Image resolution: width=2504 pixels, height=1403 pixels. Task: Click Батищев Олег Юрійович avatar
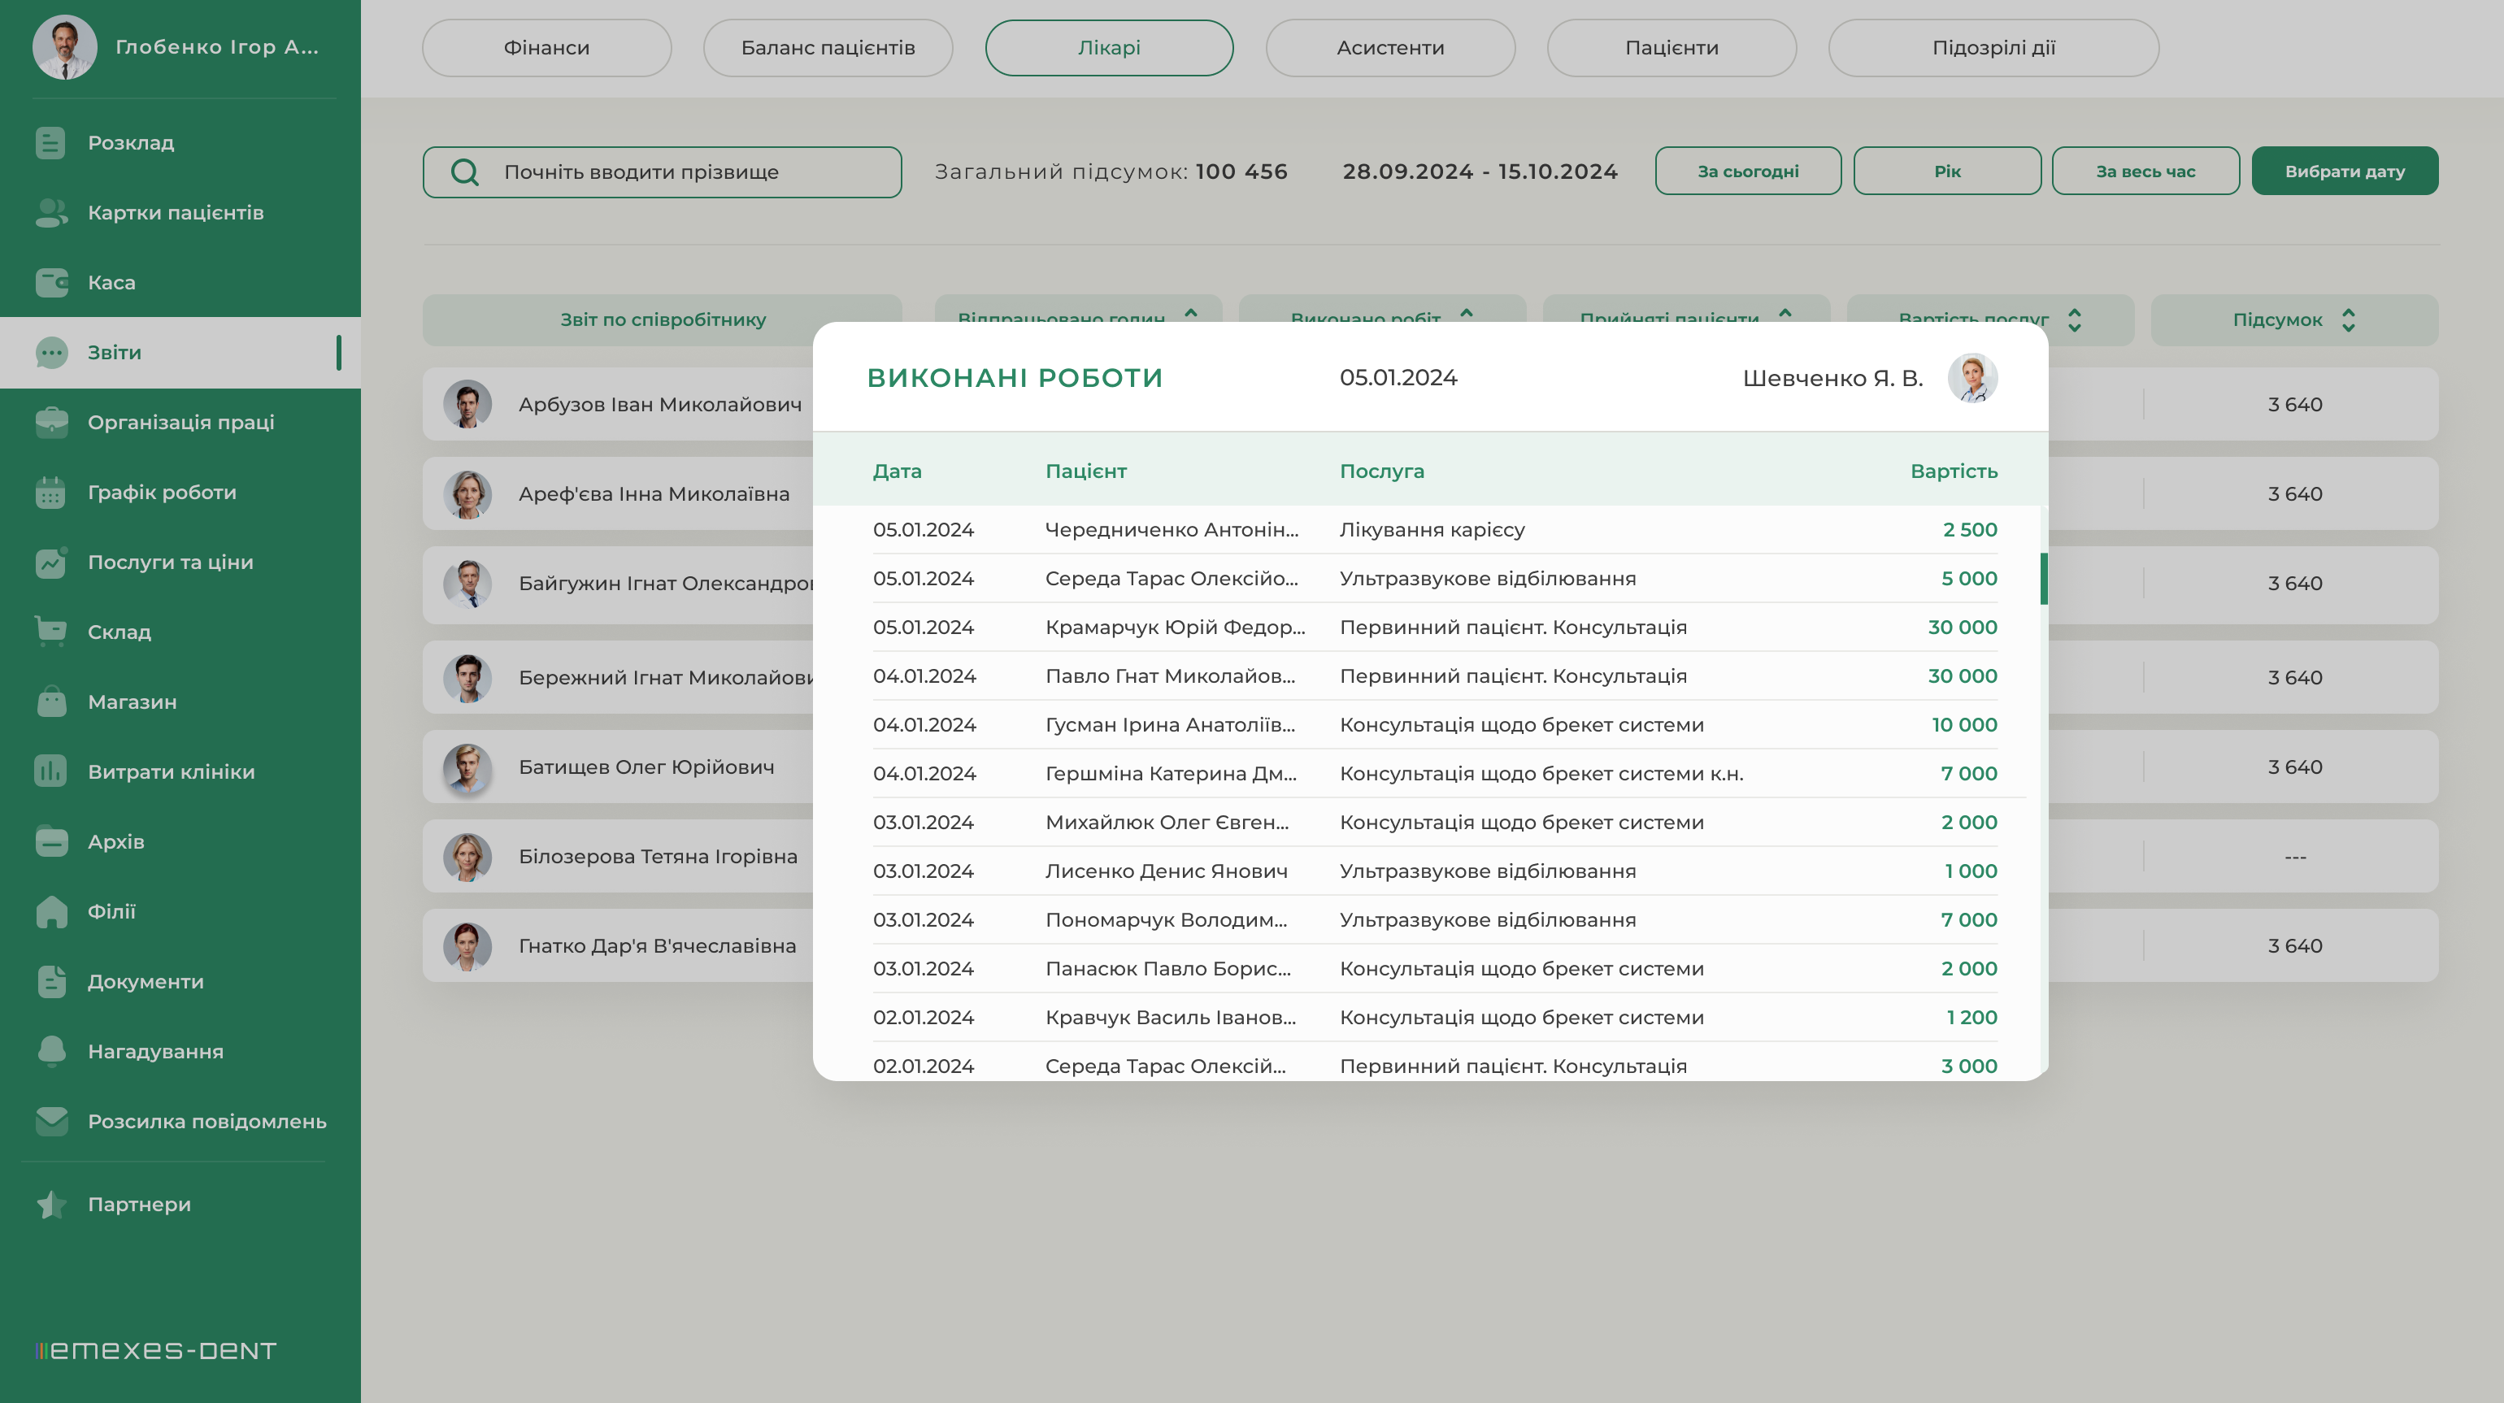pos(467,767)
